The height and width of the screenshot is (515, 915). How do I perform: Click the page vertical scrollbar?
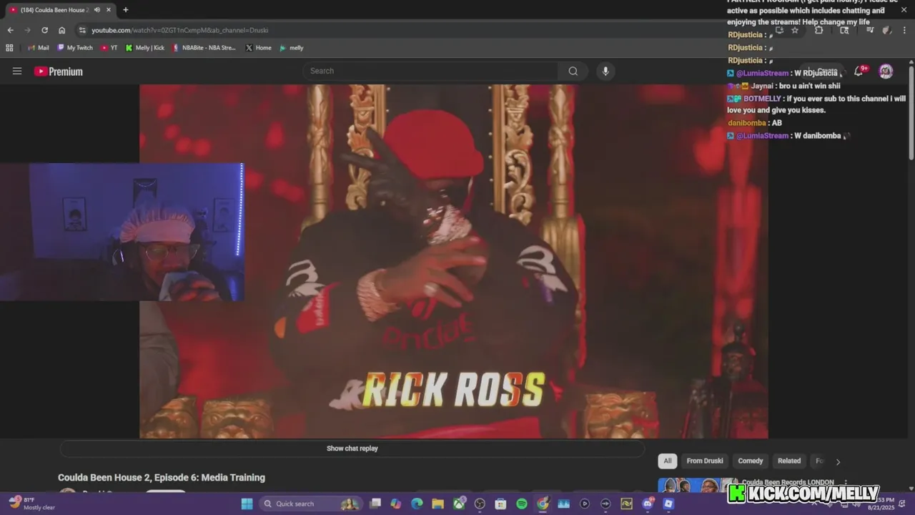click(x=911, y=114)
